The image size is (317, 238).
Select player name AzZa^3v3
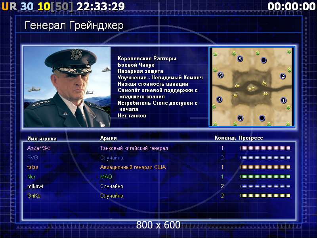pyautogui.click(x=39, y=148)
